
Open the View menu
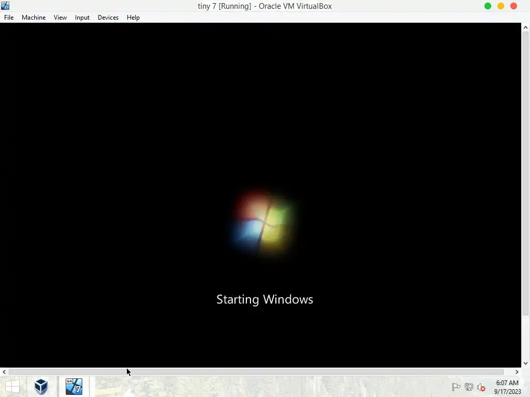click(x=60, y=18)
